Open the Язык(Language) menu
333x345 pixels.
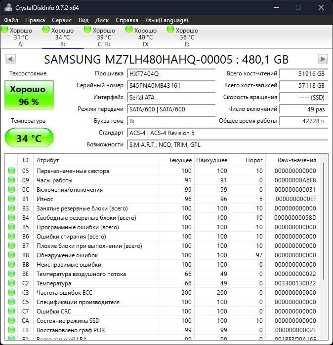[166, 20]
